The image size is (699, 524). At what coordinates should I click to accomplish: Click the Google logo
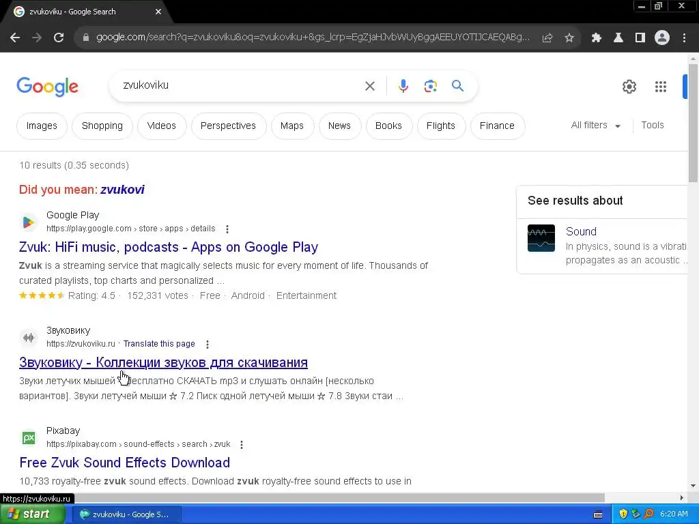click(47, 87)
